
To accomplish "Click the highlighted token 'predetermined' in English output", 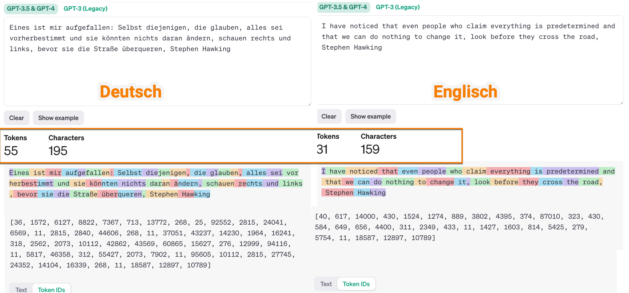I will coord(572,171).
